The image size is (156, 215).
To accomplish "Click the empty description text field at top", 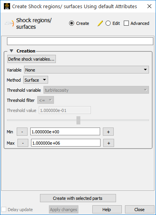I will (80, 41).
